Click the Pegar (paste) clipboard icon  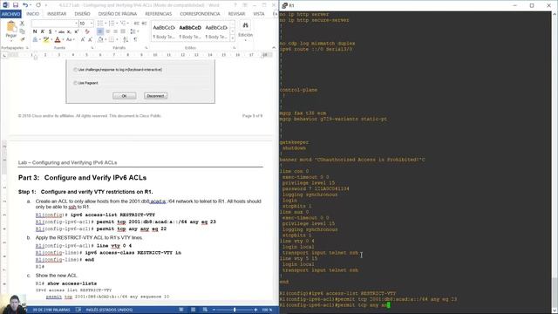tap(11, 27)
